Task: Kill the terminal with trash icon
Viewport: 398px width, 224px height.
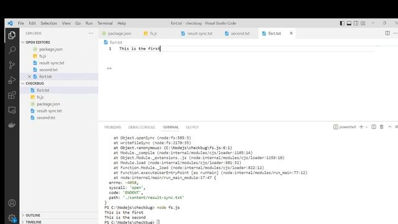Action: pyautogui.click(x=381, y=127)
